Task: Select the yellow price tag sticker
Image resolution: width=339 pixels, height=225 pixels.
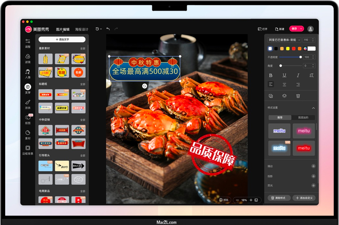Action: click(45, 59)
